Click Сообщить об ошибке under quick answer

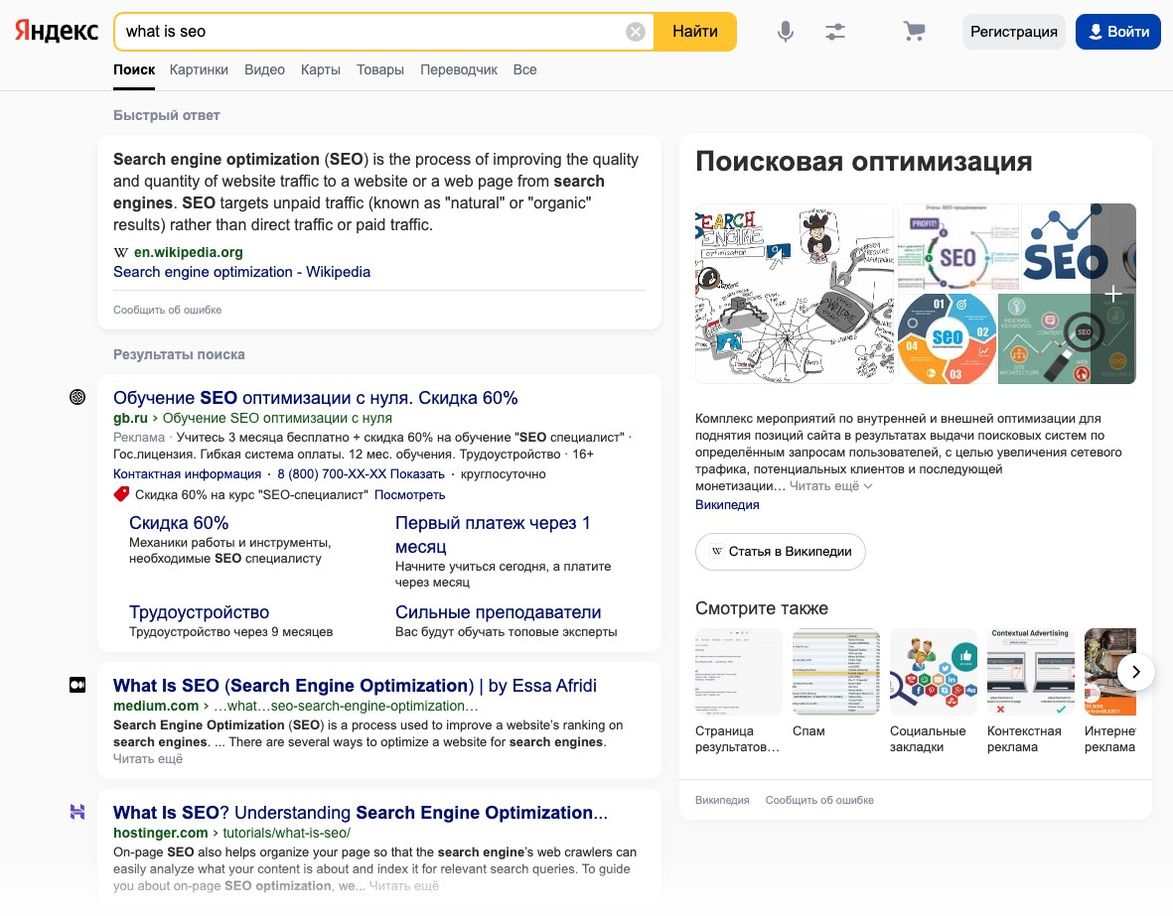(168, 310)
